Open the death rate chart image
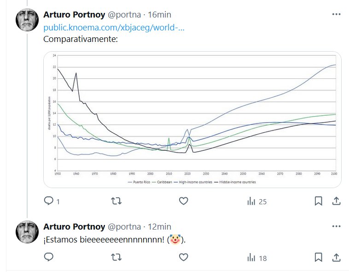 click(x=192, y=119)
